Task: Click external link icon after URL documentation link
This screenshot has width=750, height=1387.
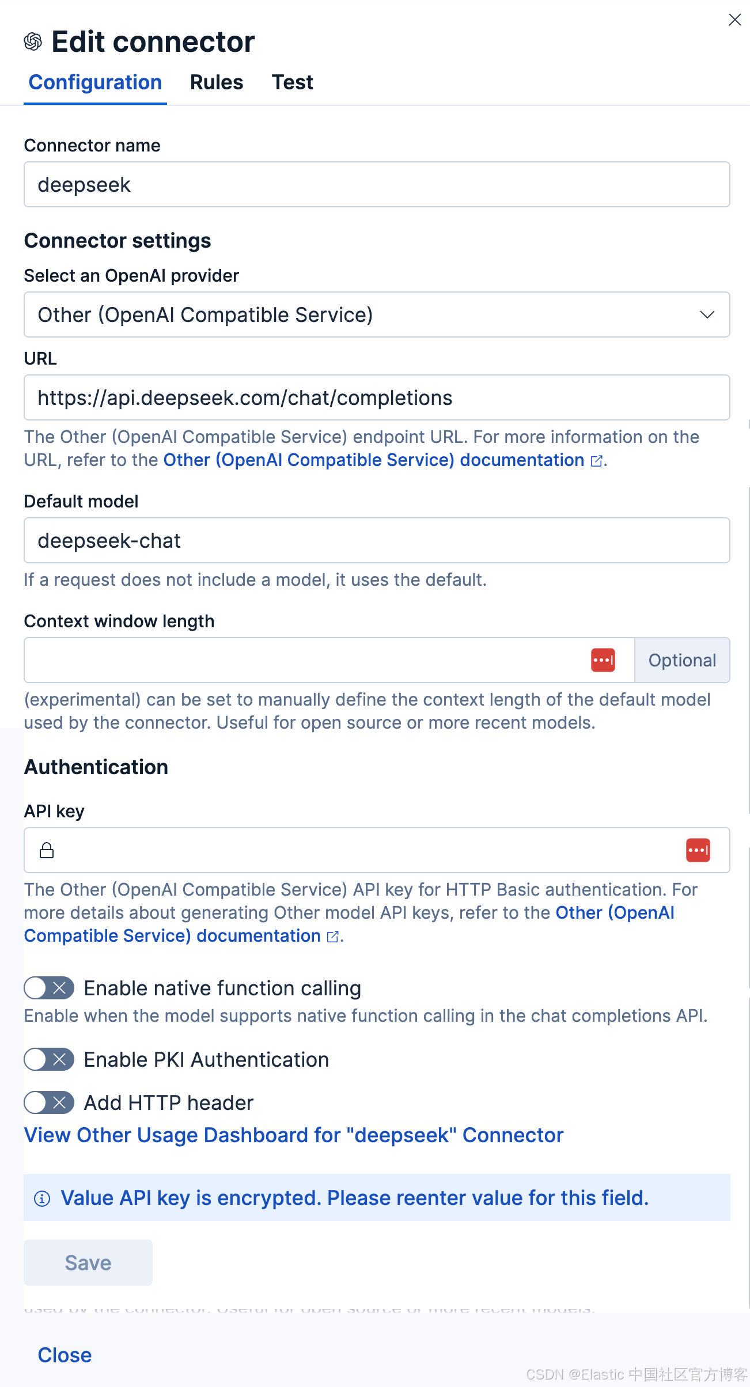Action: click(x=597, y=461)
